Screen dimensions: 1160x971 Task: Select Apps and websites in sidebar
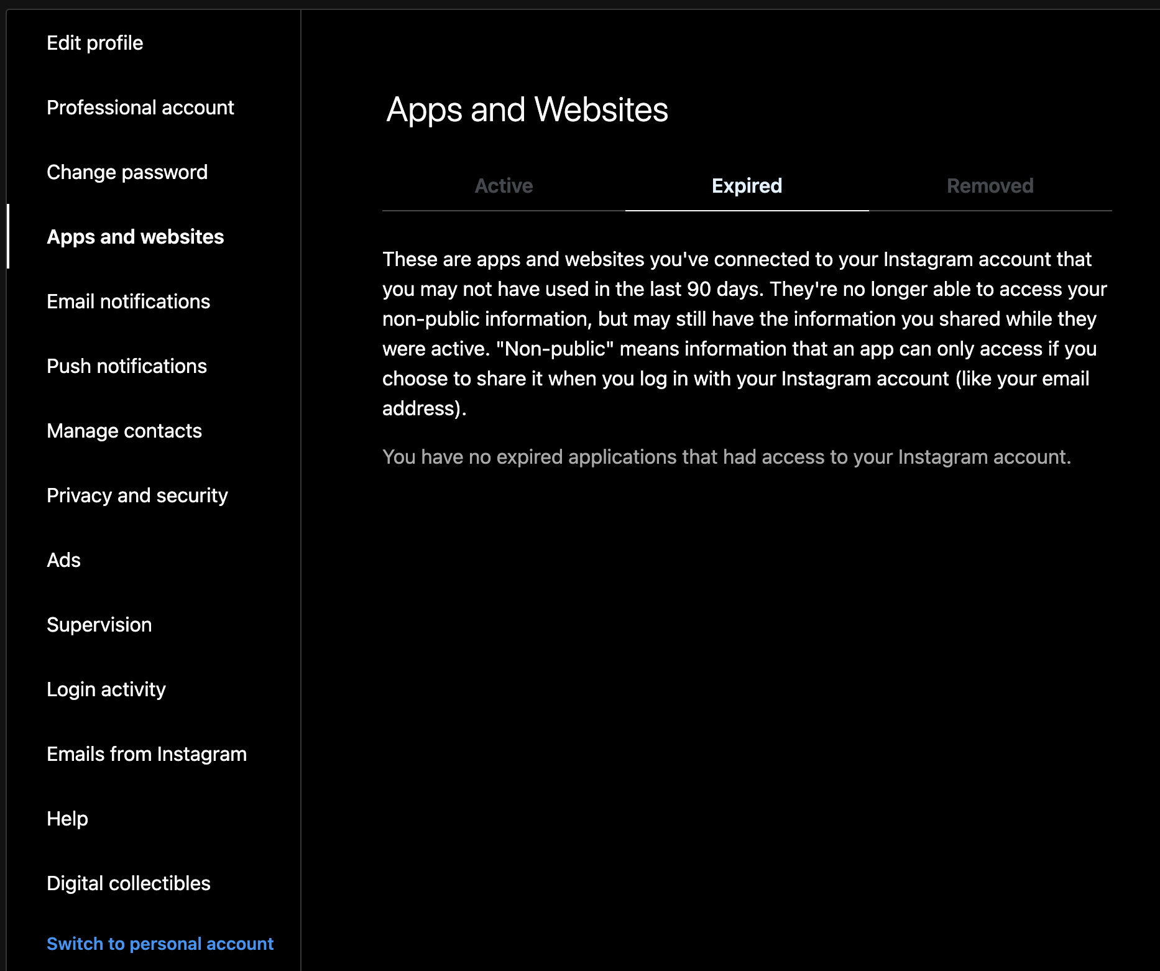136,237
